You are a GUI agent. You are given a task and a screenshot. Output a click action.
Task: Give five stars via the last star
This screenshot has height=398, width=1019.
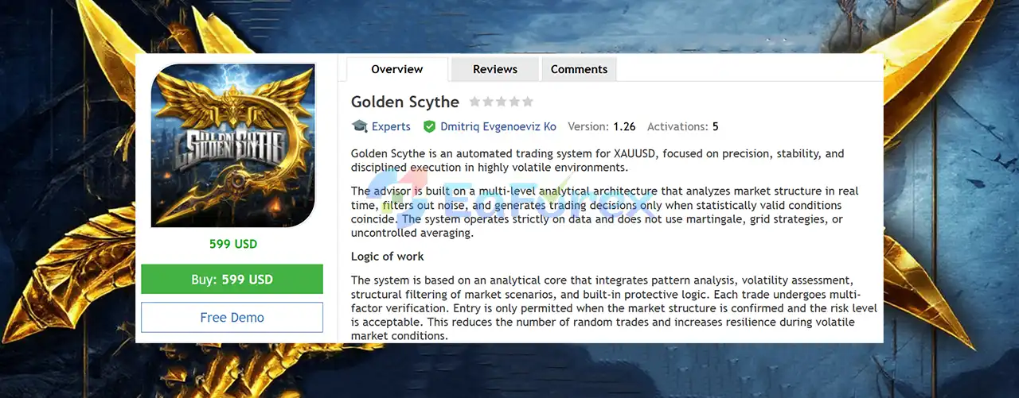[527, 102]
